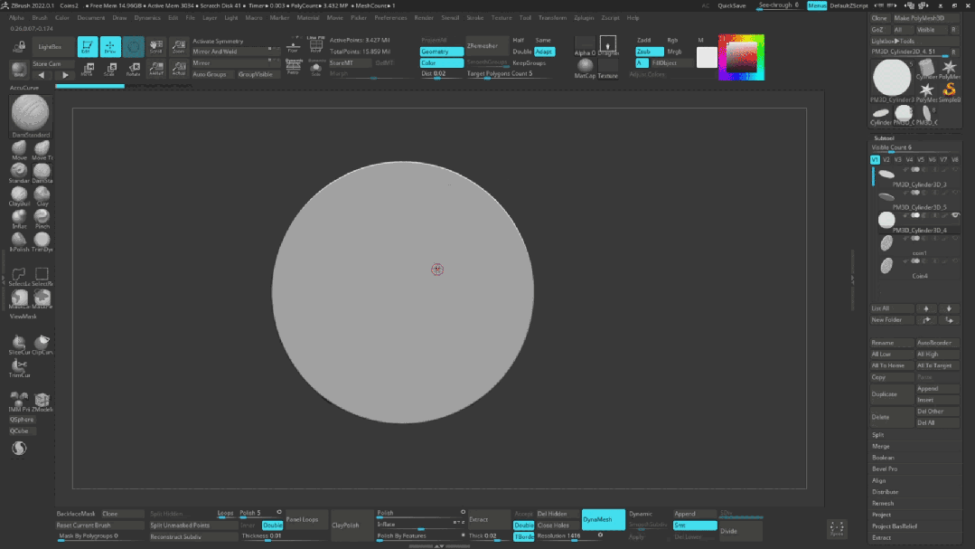Select the IMM Primitives brush
Image resolution: width=975 pixels, height=549 pixels.
click(x=19, y=402)
